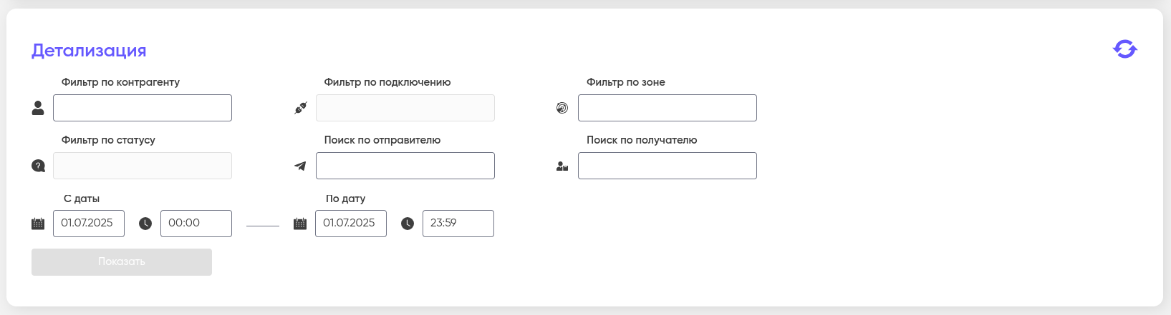
Task: Click the clock icon beside 23:59
Action: (408, 224)
